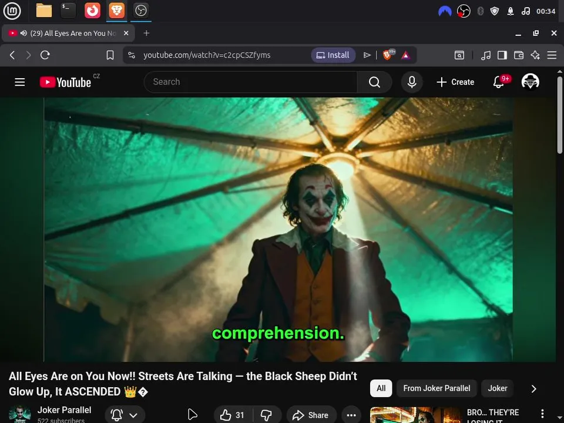Screen dimensions: 564x423
Task: Open the BRO... THEY'RE recommended video thumbnail
Action: [417, 415]
